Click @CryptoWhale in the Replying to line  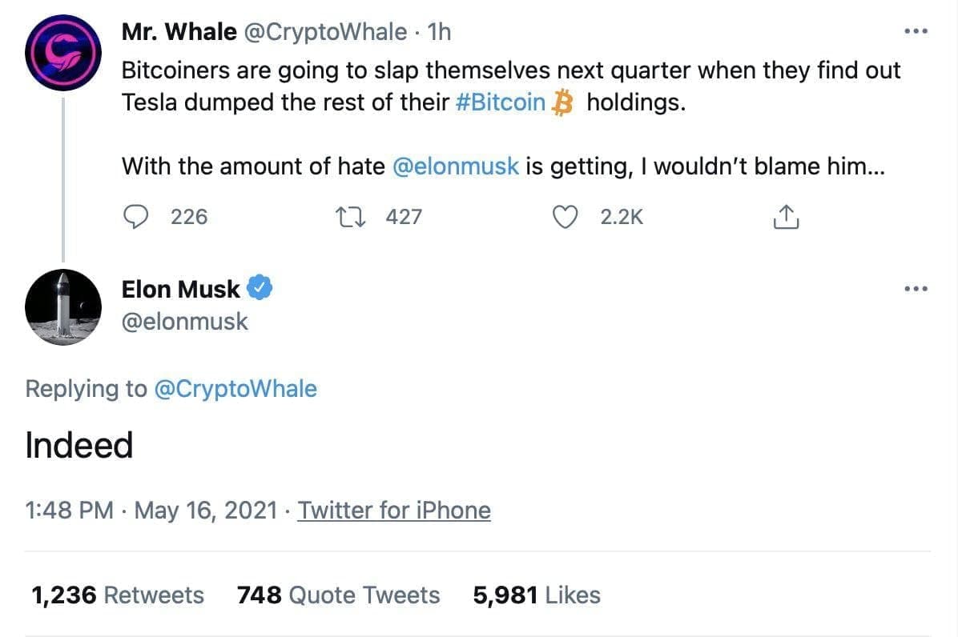coord(235,389)
